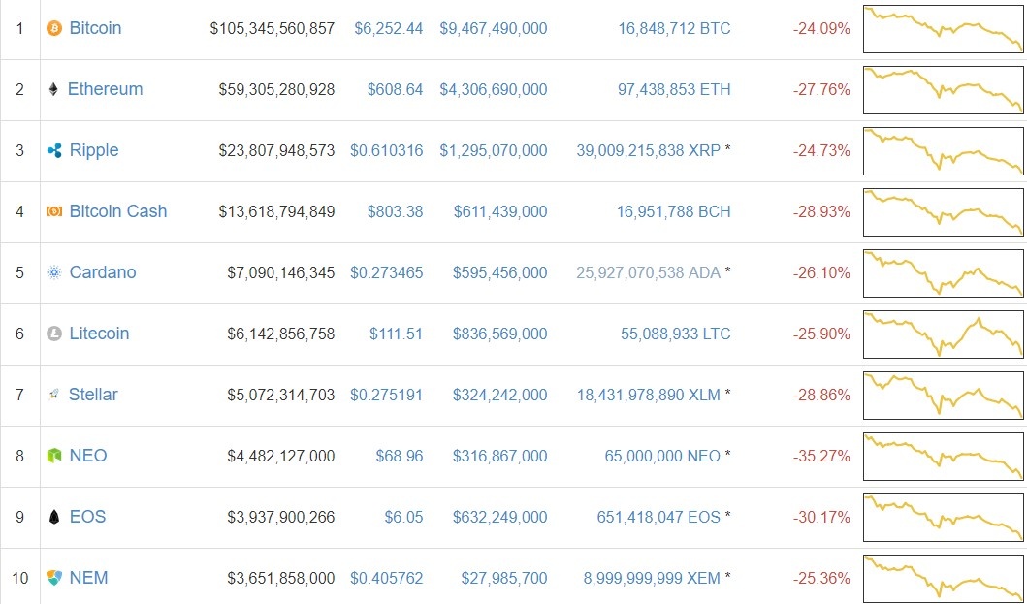This screenshot has height=604, width=1027.
Task: Click the Ethereum diamond logo icon
Action: [52, 89]
